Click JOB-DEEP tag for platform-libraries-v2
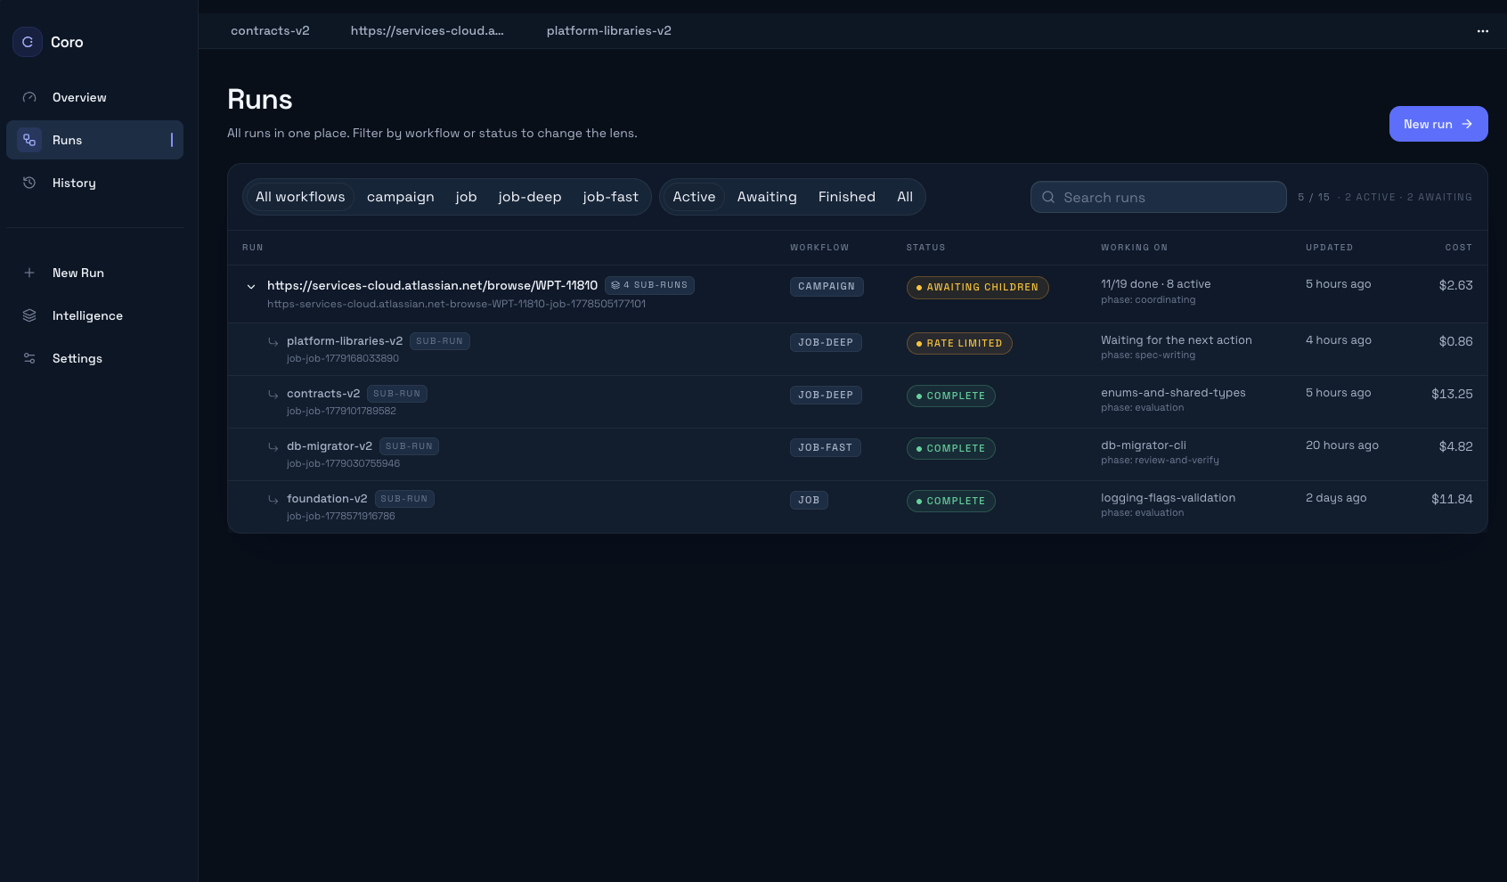The height and width of the screenshot is (882, 1507). click(826, 342)
